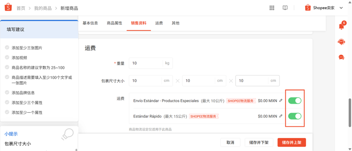Image resolution: width=352 pixels, height=151 pixels.
Task: Click check icon beside 添加至少三张图片
Action: click(7, 47)
